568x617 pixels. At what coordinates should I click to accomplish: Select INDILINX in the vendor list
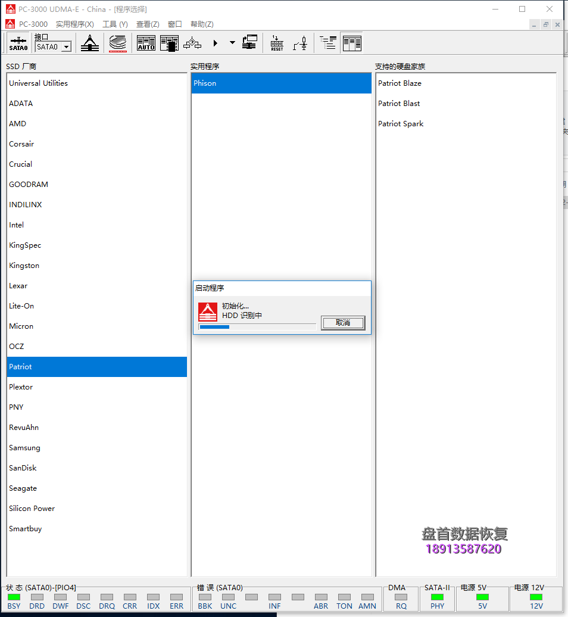[97, 205]
